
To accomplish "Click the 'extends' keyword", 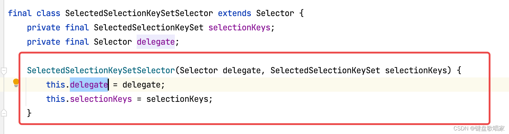I will [235, 13].
